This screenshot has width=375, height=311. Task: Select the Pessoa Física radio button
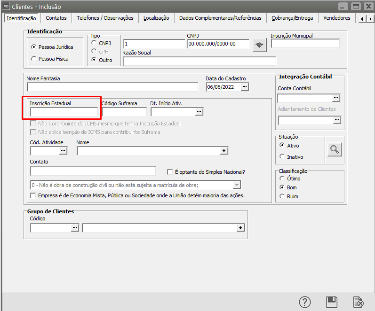pyautogui.click(x=33, y=59)
